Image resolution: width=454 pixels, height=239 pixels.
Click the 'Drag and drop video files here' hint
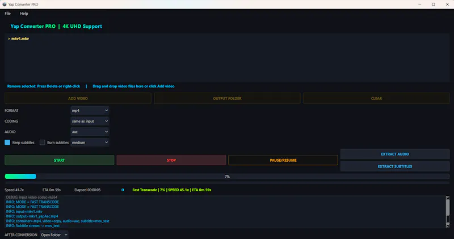pos(133,86)
